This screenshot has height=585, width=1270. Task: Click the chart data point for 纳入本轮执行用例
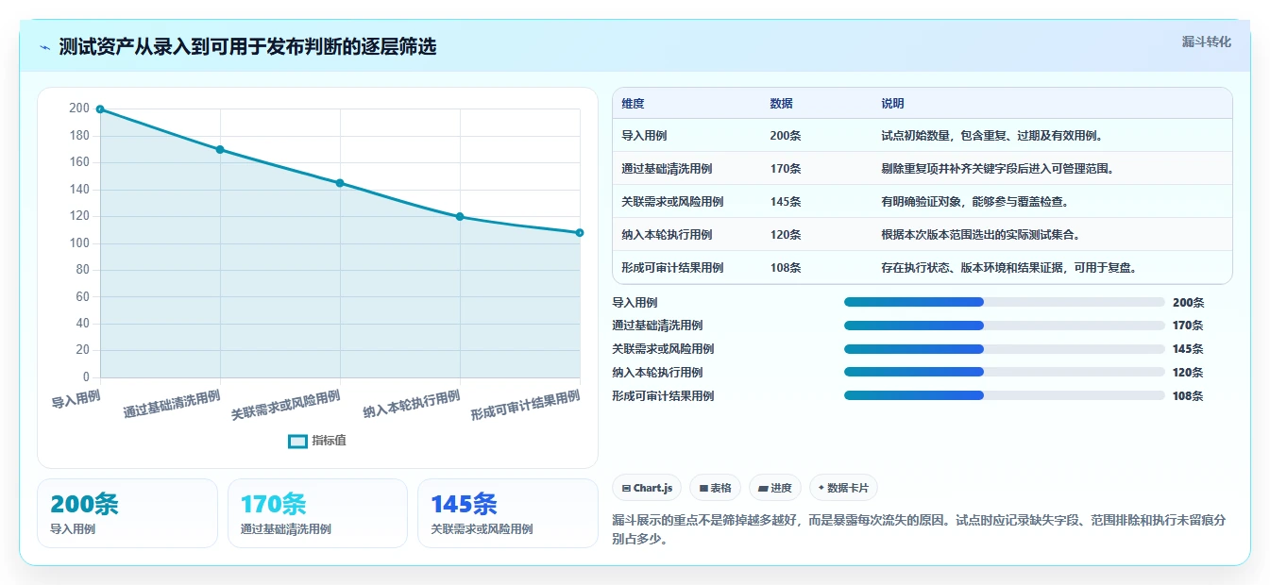[460, 217]
